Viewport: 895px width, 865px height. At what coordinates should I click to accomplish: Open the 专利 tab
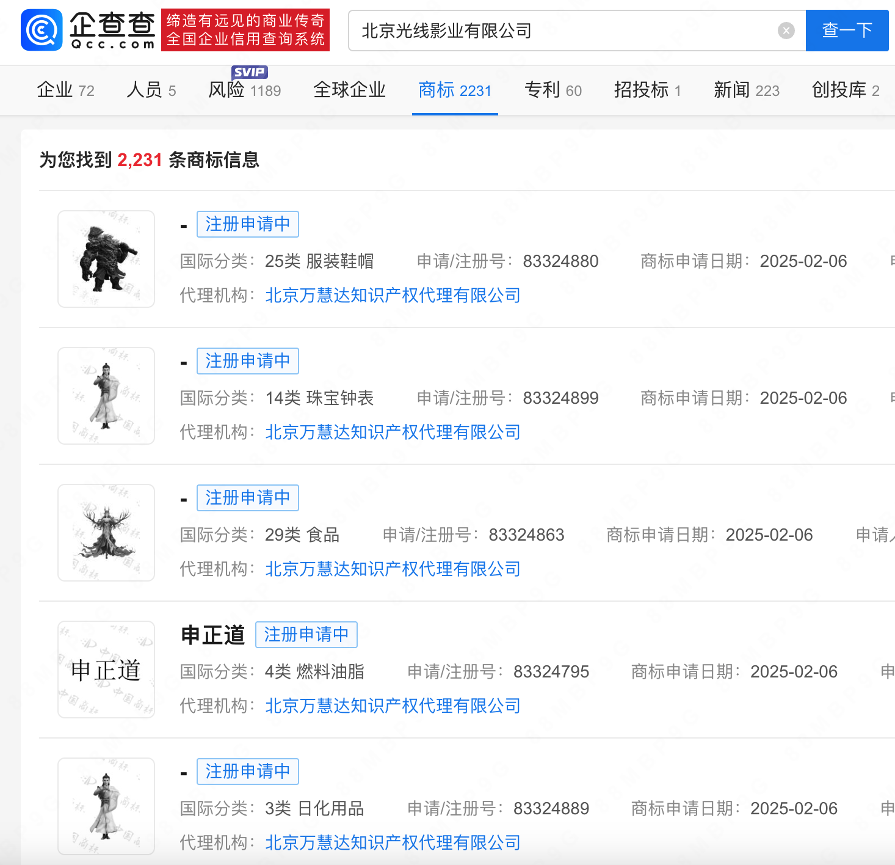tap(553, 90)
